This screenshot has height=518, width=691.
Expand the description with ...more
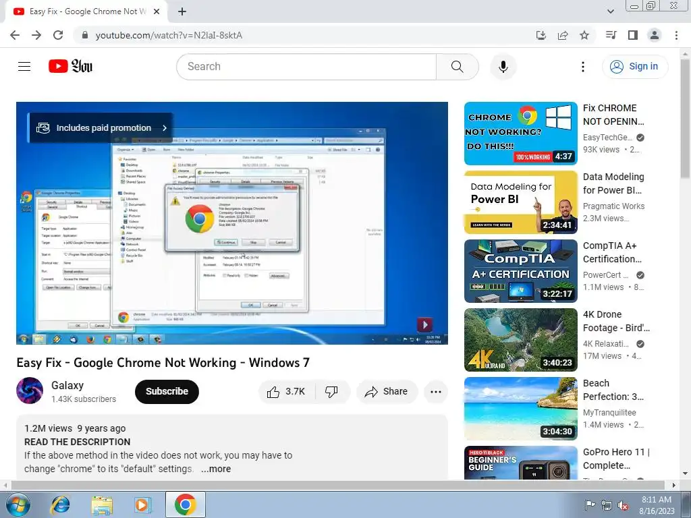216,469
